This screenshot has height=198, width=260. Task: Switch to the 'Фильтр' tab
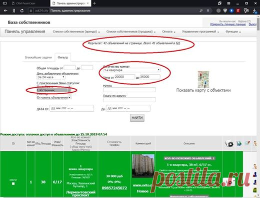[63, 57]
